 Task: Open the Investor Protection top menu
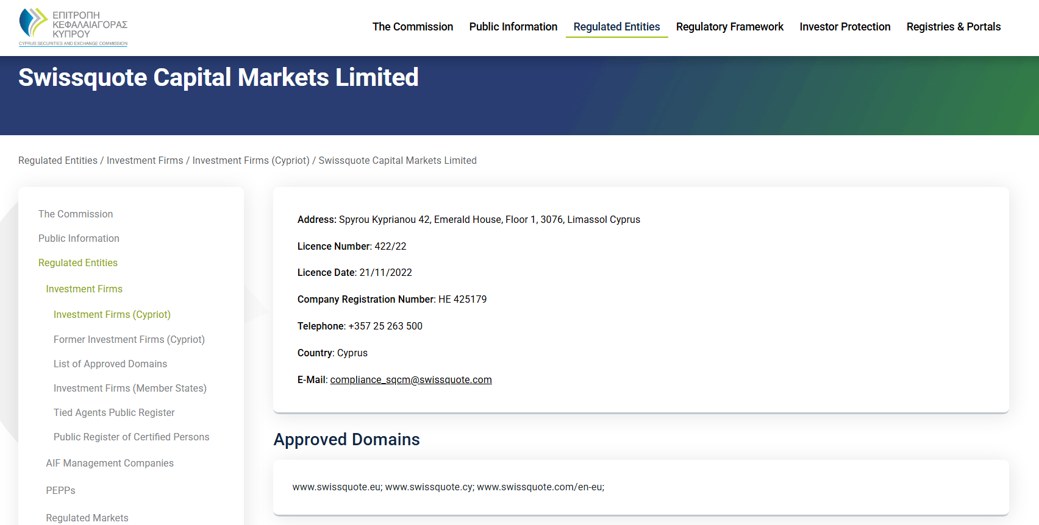[845, 27]
